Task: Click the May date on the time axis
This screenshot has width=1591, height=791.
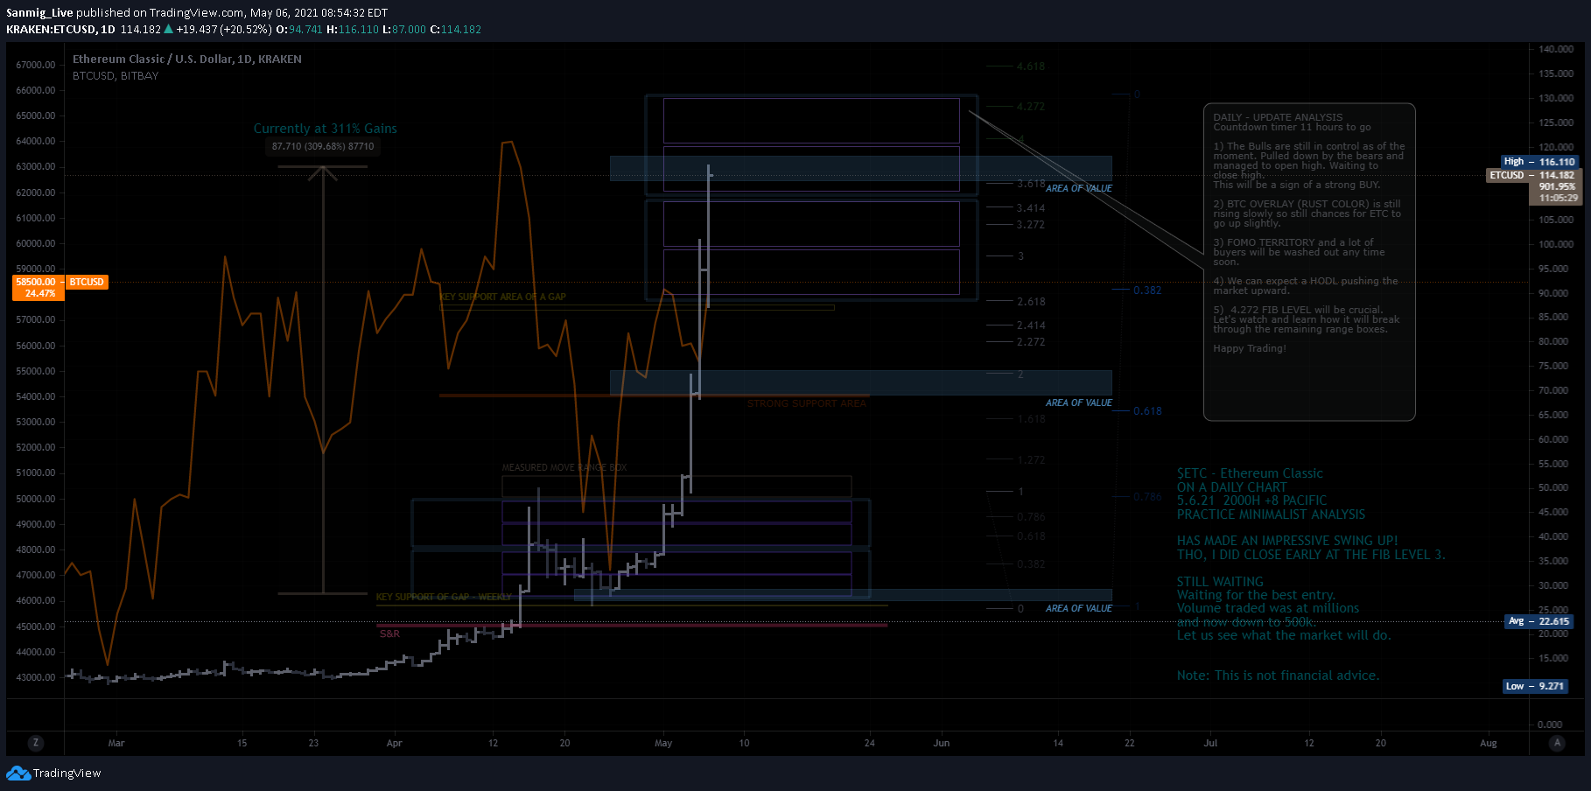Action: [x=663, y=743]
